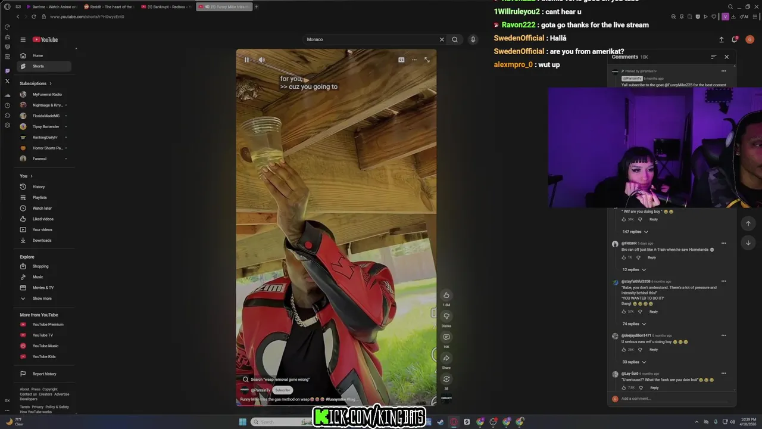
Task: Open the Remix button on the Short
Action: tap(446, 379)
